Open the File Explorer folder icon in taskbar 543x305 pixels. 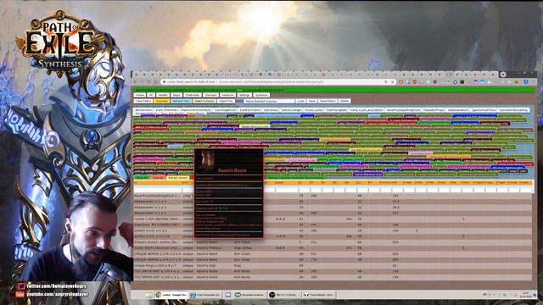[148, 295]
